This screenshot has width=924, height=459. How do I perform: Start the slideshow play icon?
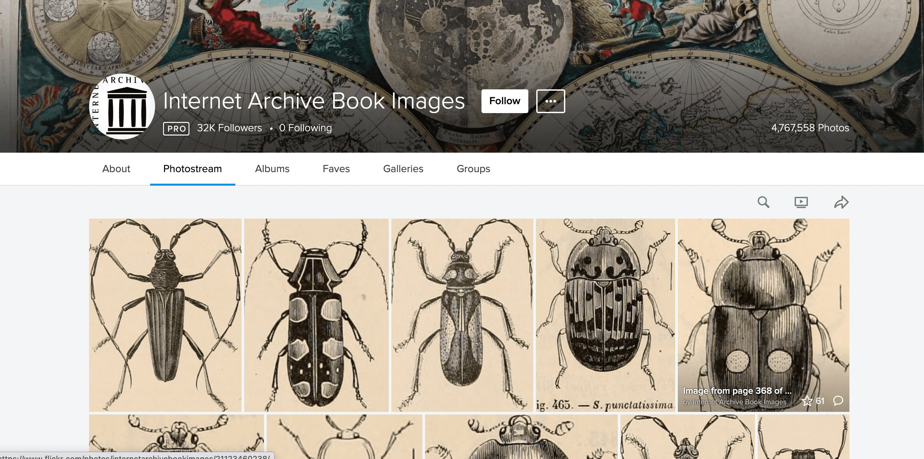tap(801, 202)
